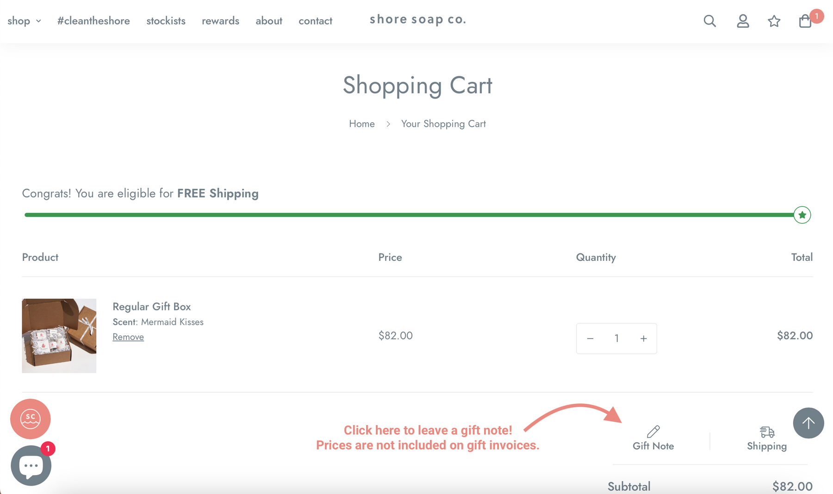Increase quantity with the plus button
The image size is (833, 494).
pyautogui.click(x=643, y=339)
